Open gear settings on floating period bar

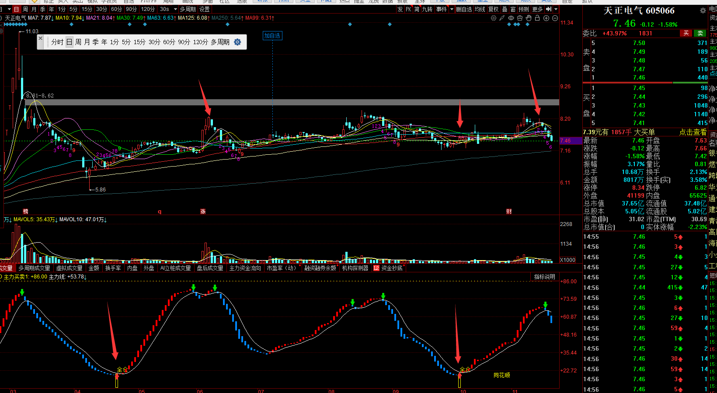click(237, 42)
